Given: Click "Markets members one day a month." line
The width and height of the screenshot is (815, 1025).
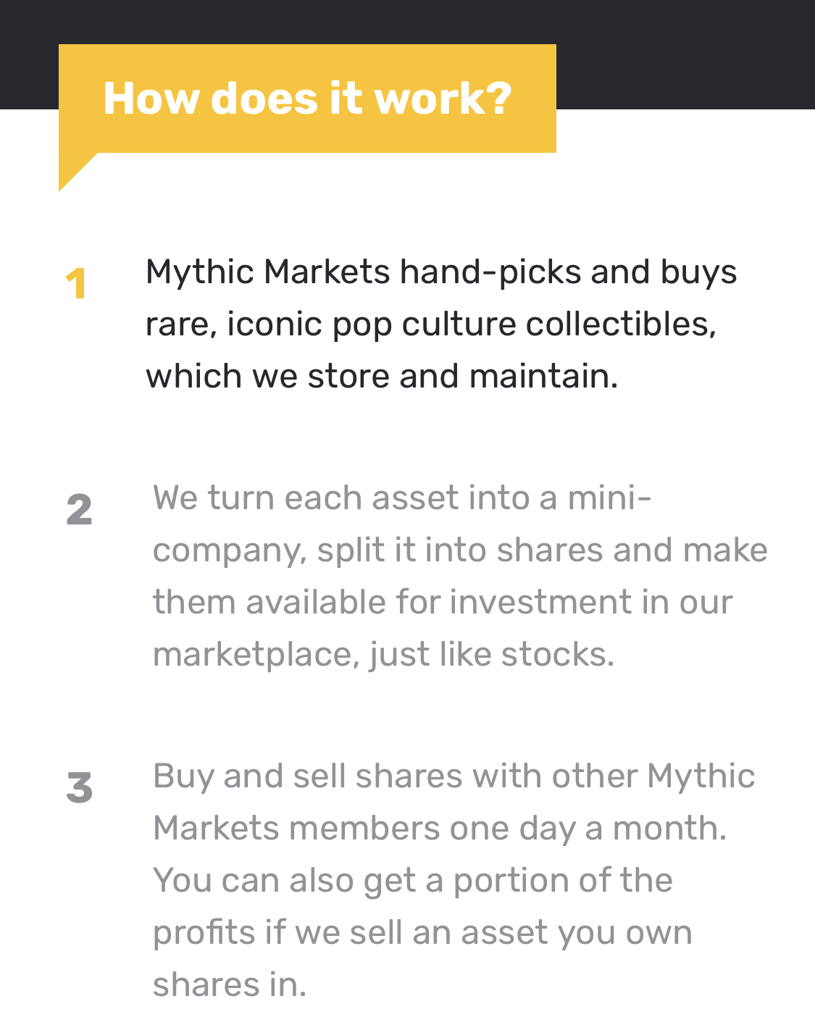Looking at the screenshot, I should click(x=440, y=828).
